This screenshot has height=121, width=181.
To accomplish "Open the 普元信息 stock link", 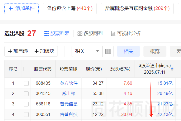I will [69, 104].
